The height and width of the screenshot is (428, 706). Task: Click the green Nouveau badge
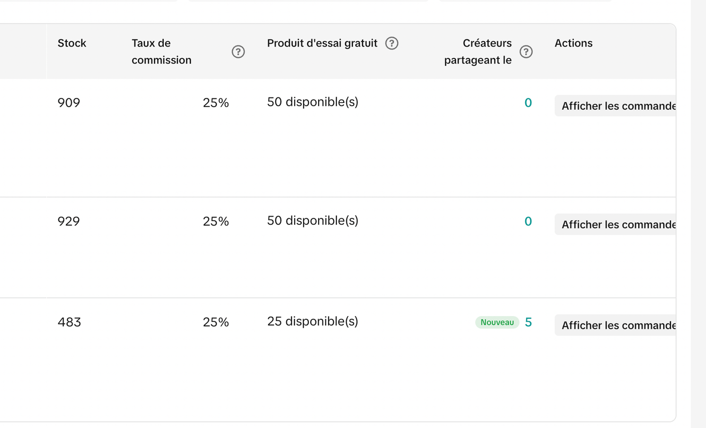coord(497,322)
